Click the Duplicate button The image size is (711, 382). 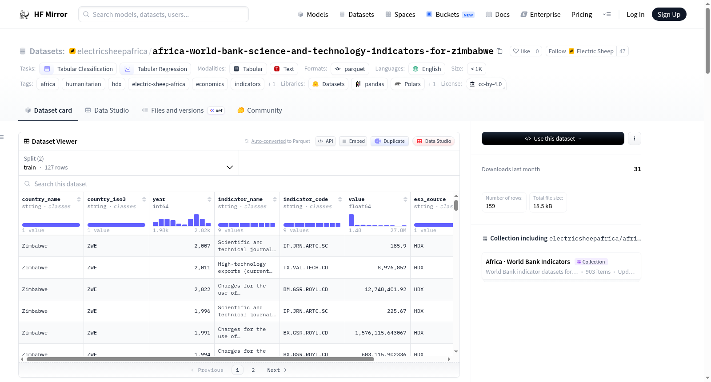(389, 141)
